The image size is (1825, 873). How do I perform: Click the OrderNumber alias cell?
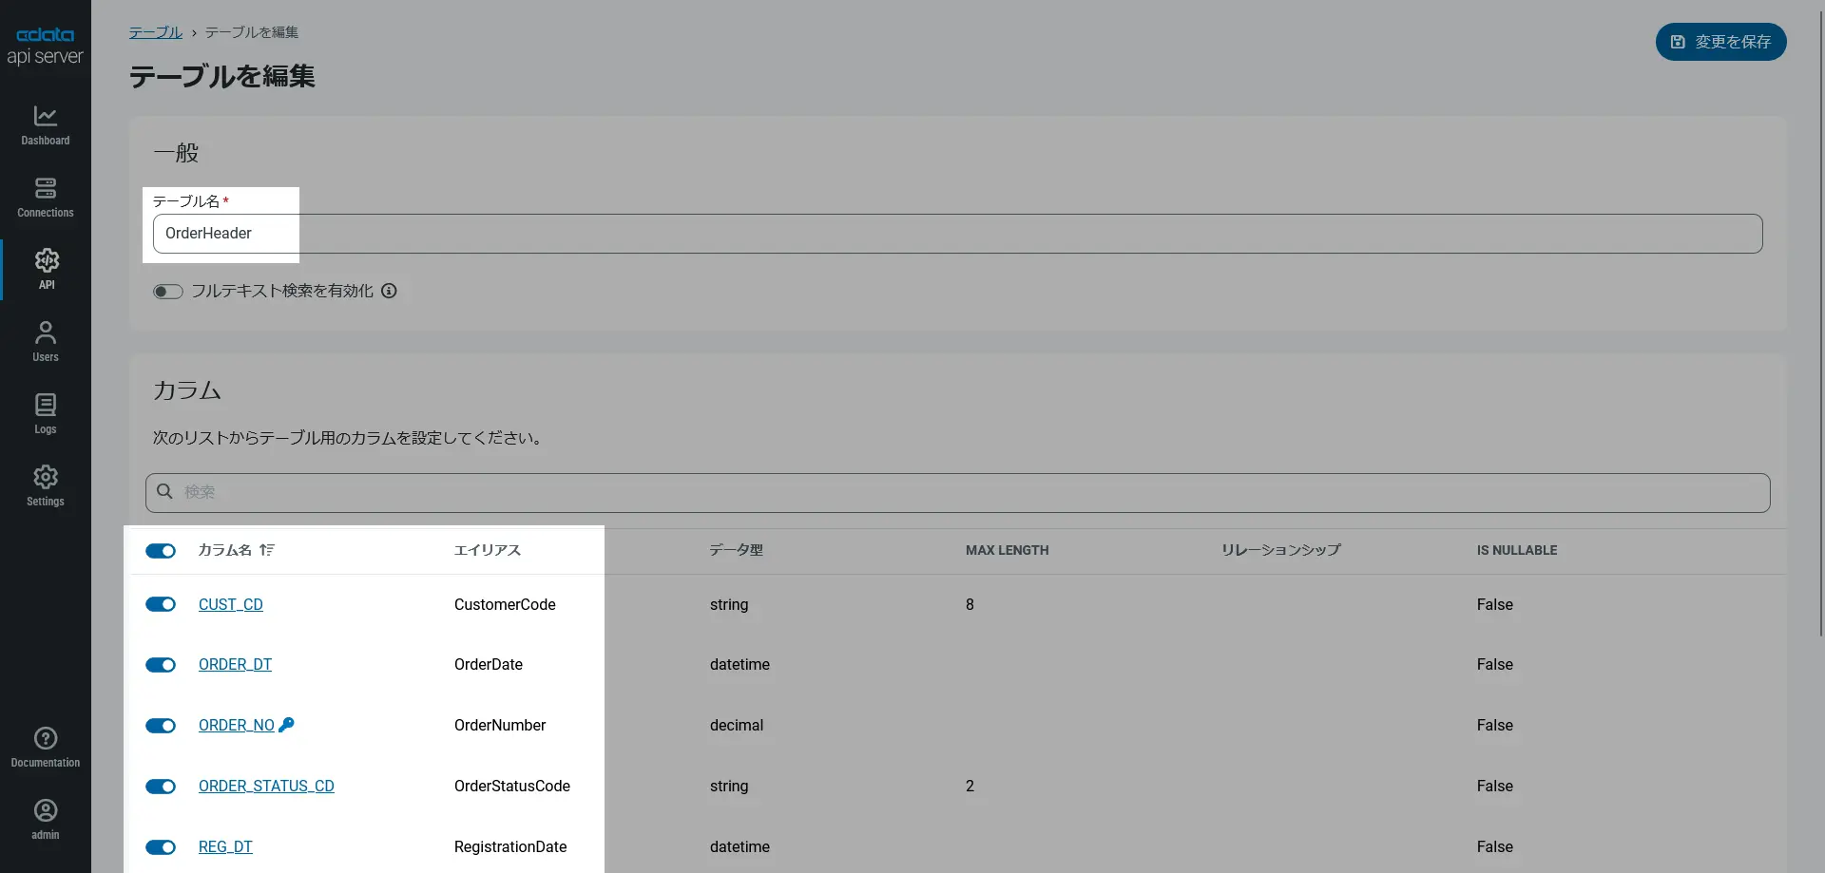(x=500, y=725)
